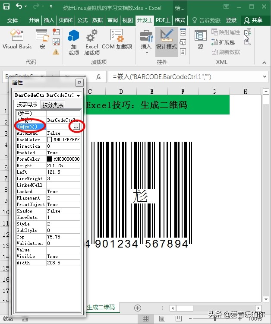Click the ForeColor black color swatch
Image resolution: width=271 pixels, height=324 pixels.
49,159
